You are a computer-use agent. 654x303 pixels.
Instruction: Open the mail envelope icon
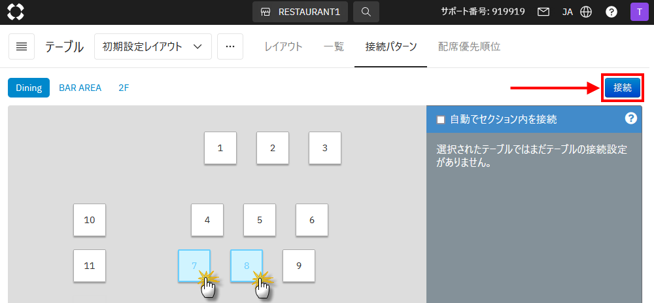[x=543, y=12]
